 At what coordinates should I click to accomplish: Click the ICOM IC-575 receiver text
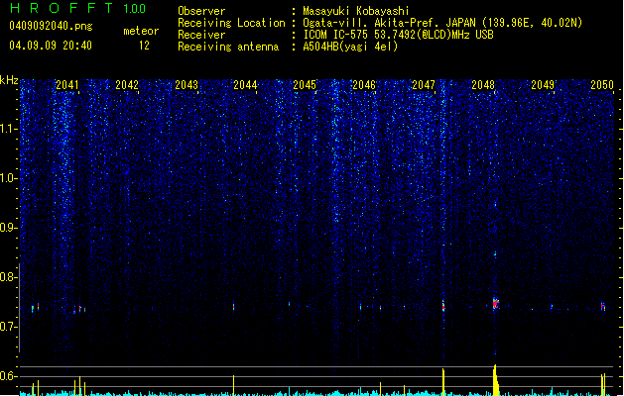[398, 35]
